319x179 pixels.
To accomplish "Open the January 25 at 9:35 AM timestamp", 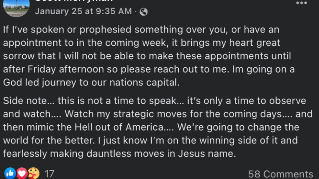I will point(83,11).
